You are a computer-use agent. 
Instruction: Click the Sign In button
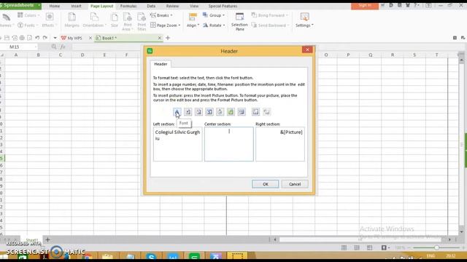365,5
